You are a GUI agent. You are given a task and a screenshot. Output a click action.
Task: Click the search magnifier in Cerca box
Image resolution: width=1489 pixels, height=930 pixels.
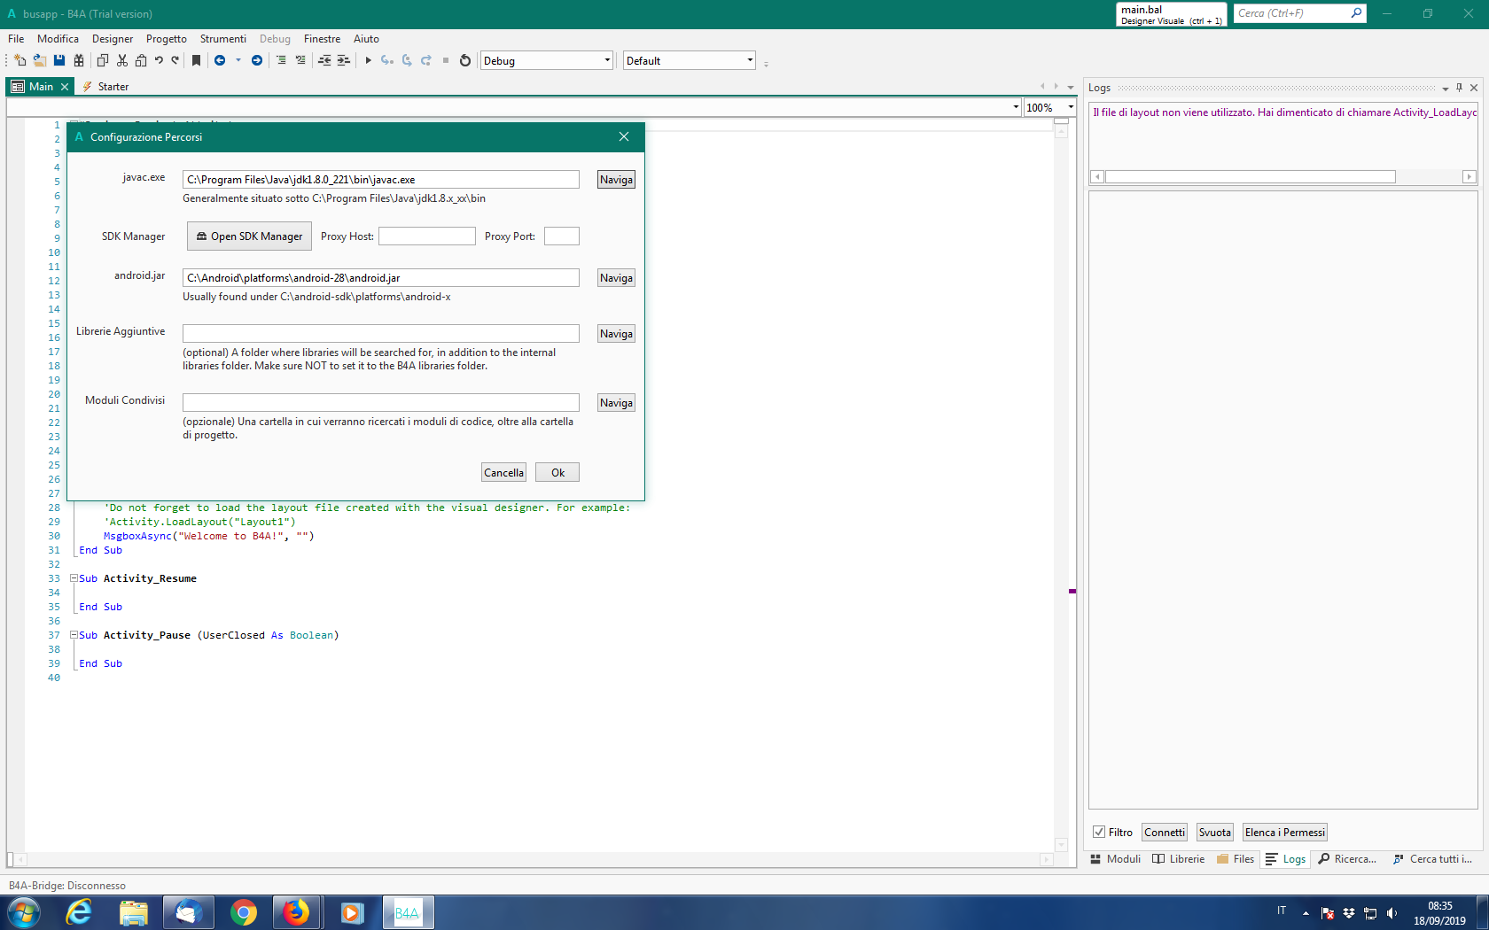[1356, 13]
